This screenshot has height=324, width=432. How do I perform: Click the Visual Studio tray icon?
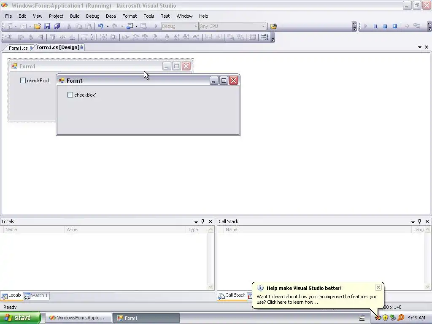pos(378,318)
